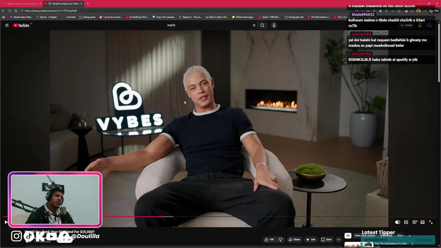Image resolution: width=441 pixels, height=248 pixels.
Task: Open the Copilot Chat button
Action: click(433, 11)
